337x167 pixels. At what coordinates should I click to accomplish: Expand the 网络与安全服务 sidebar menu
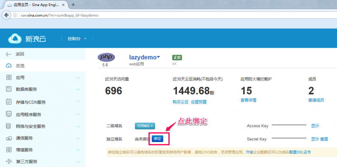[78, 126]
